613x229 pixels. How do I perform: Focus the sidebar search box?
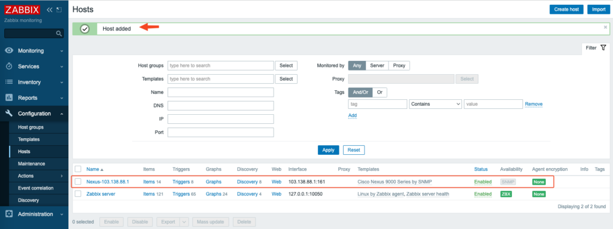coord(31,33)
